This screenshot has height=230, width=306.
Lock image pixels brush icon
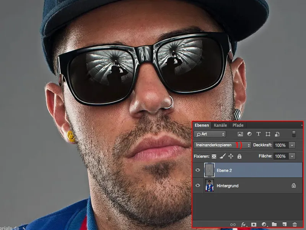pos(223,156)
